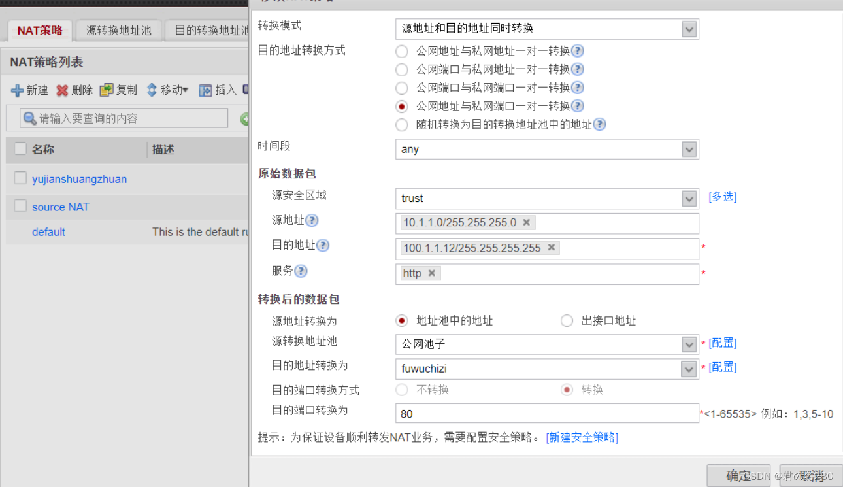The height and width of the screenshot is (487, 843).
Task: Click the green button right of search box
Action: (244, 119)
